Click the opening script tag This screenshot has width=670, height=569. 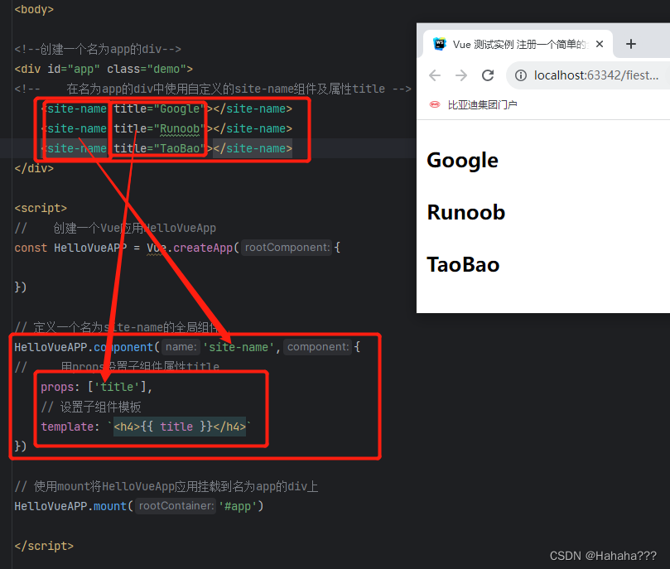[41, 208]
